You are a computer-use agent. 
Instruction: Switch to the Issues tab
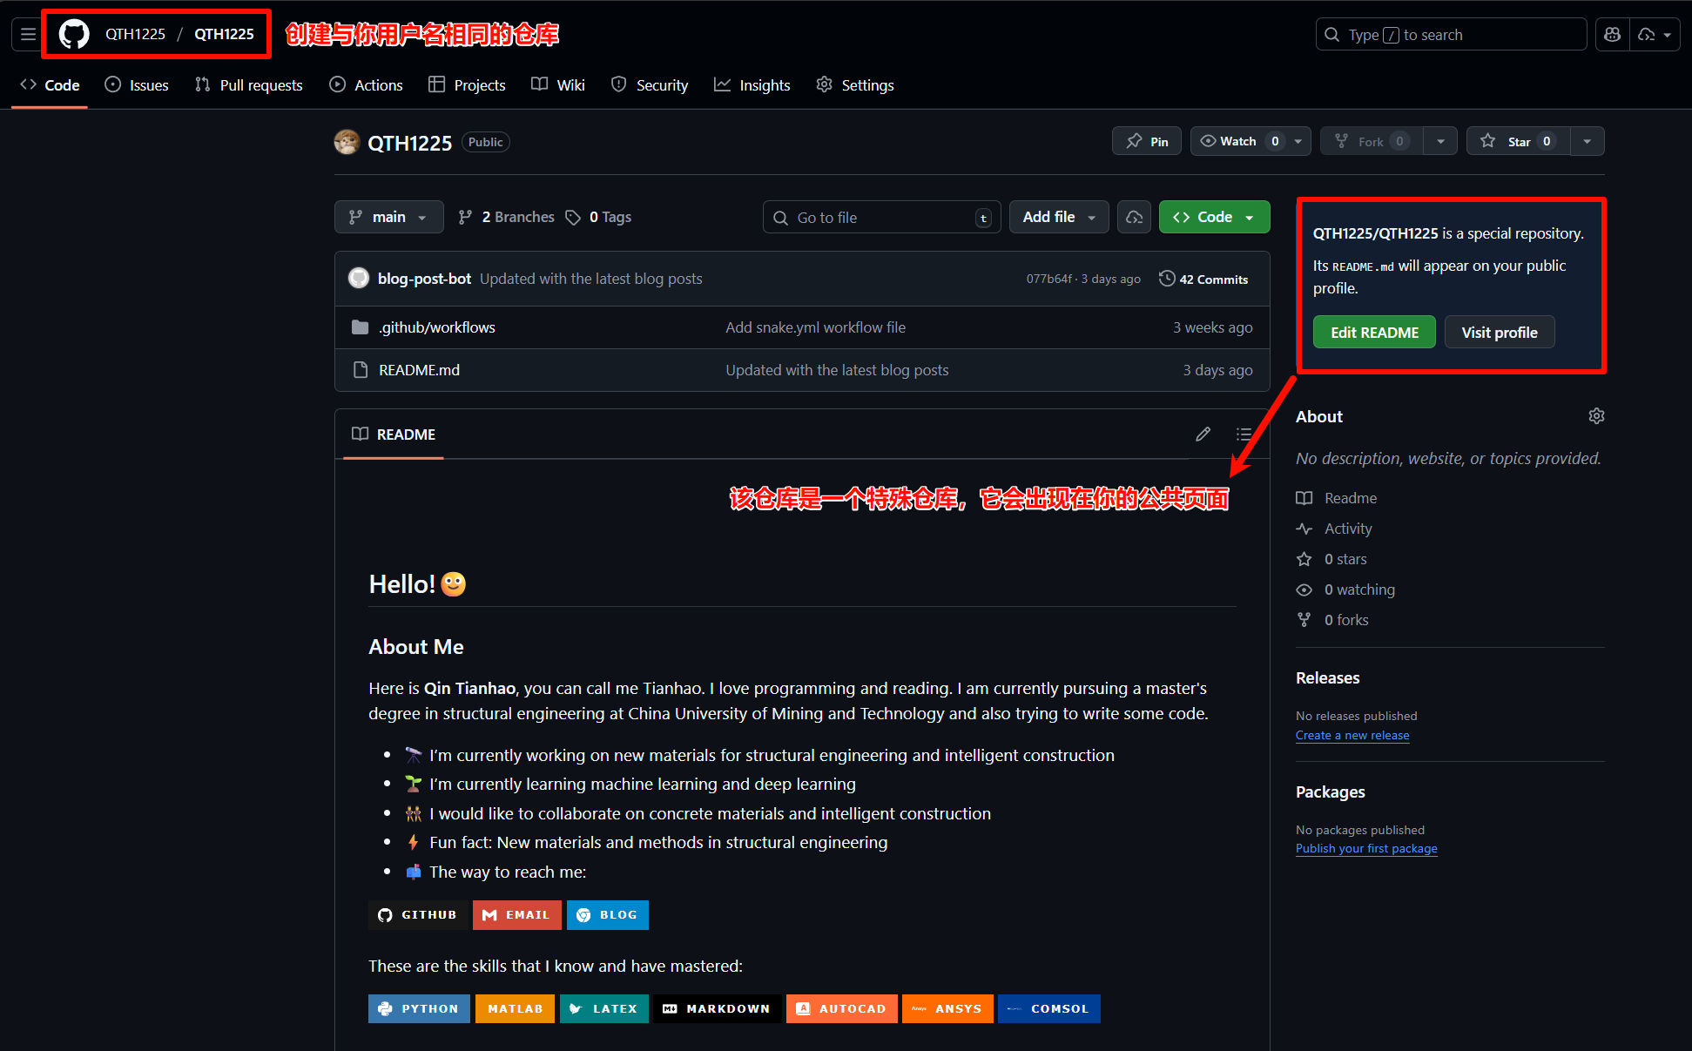pos(136,84)
